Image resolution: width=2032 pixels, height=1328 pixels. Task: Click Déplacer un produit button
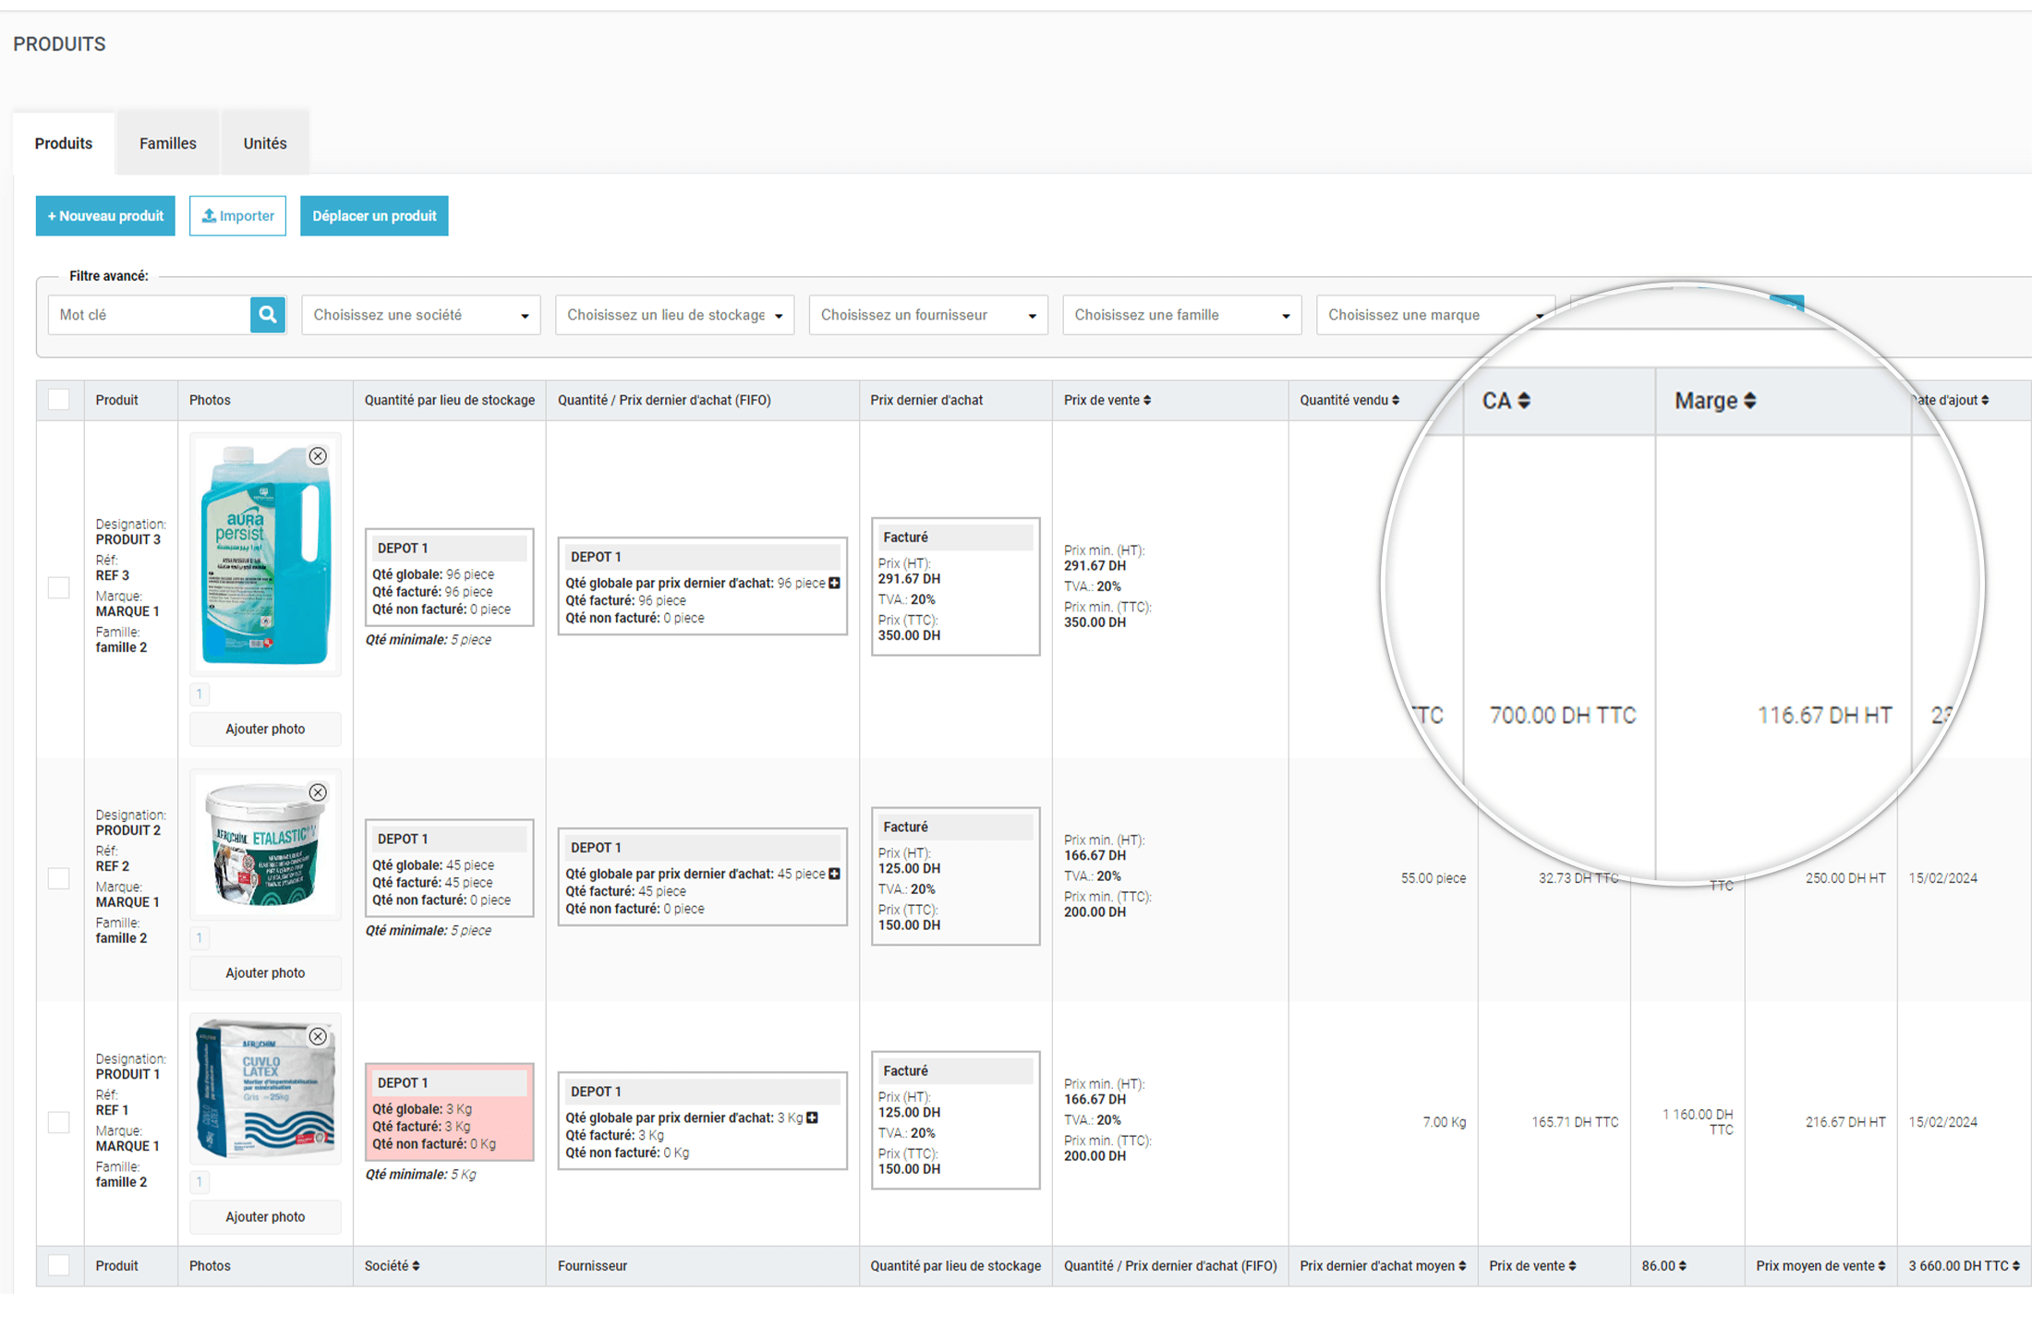pyautogui.click(x=374, y=216)
